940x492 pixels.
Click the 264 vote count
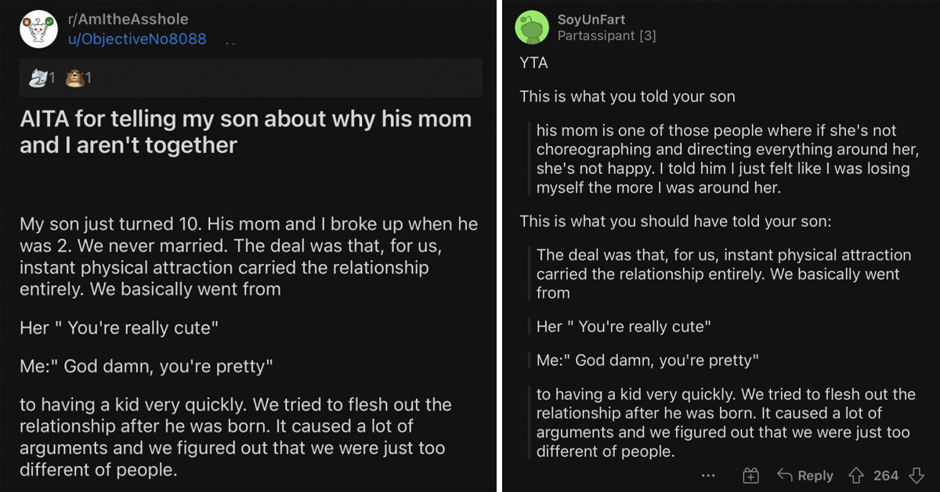[886, 476]
